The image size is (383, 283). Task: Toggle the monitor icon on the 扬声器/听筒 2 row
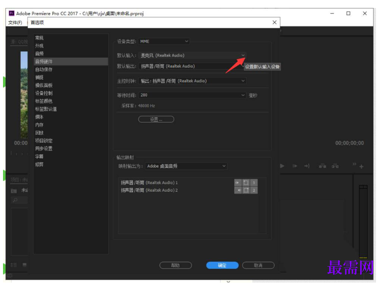[x=246, y=190]
